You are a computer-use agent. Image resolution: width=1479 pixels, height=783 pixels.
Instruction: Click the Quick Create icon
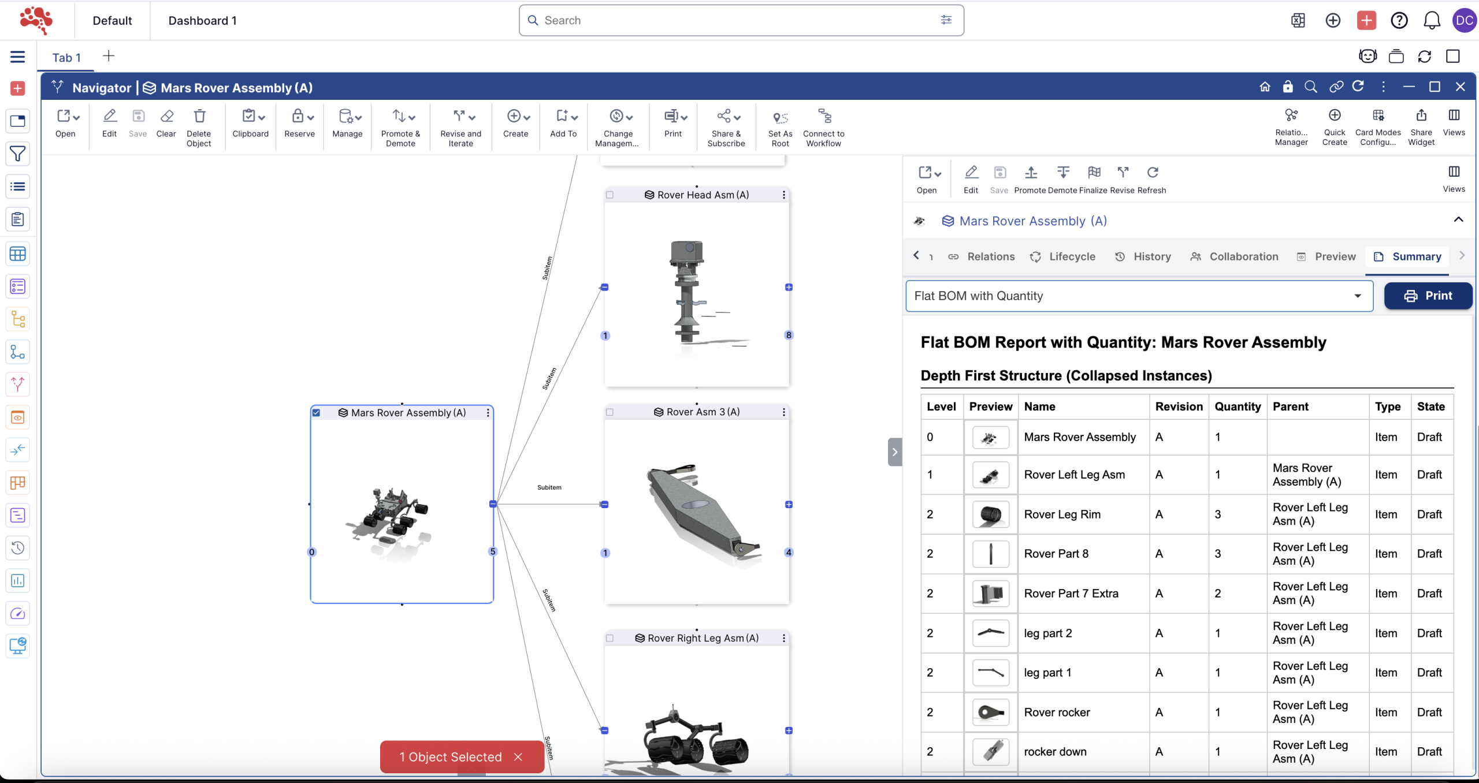(x=1334, y=115)
